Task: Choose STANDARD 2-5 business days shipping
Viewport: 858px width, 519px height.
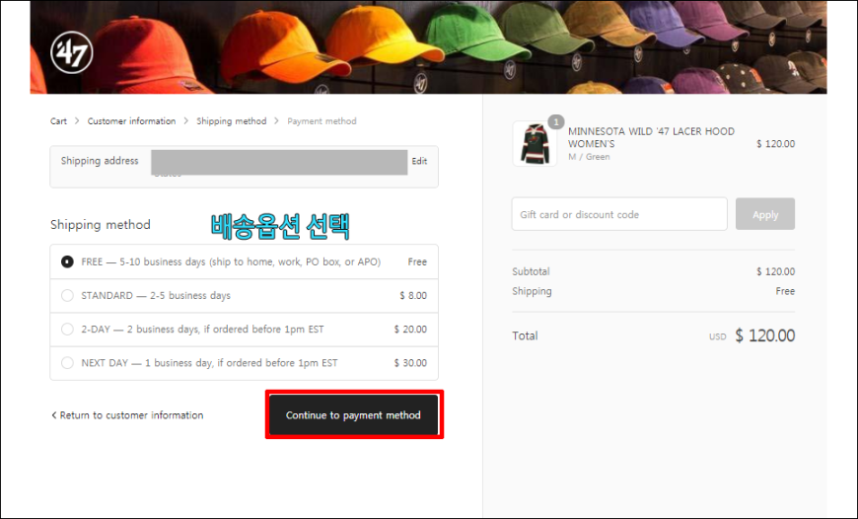Action: pyautogui.click(x=244, y=296)
